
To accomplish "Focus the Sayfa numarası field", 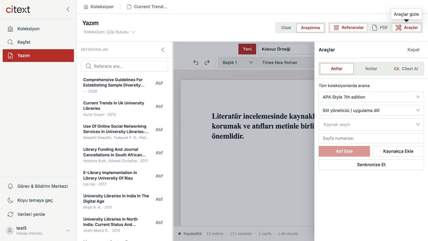I will click(x=371, y=138).
